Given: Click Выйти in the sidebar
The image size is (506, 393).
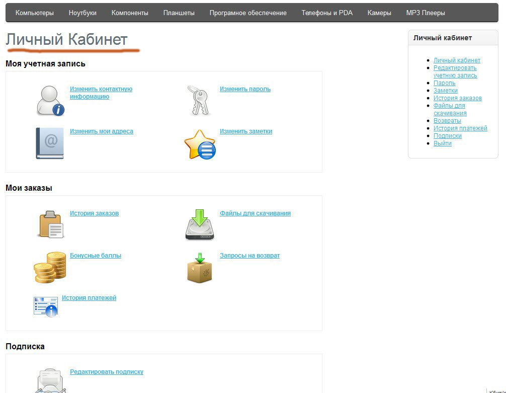Looking at the screenshot, I should pyautogui.click(x=443, y=143).
